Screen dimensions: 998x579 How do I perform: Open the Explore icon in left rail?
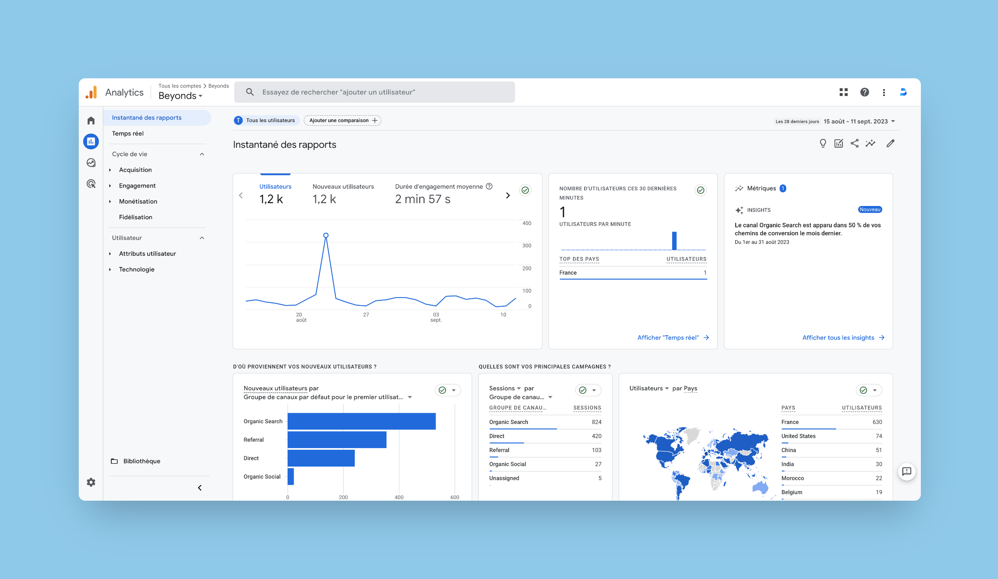pyautogui.click(x=91, y=163)
